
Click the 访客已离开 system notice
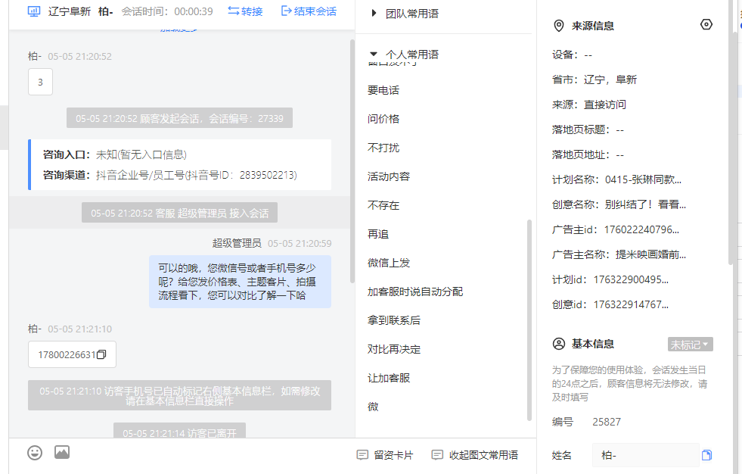[x=179, y=430]
